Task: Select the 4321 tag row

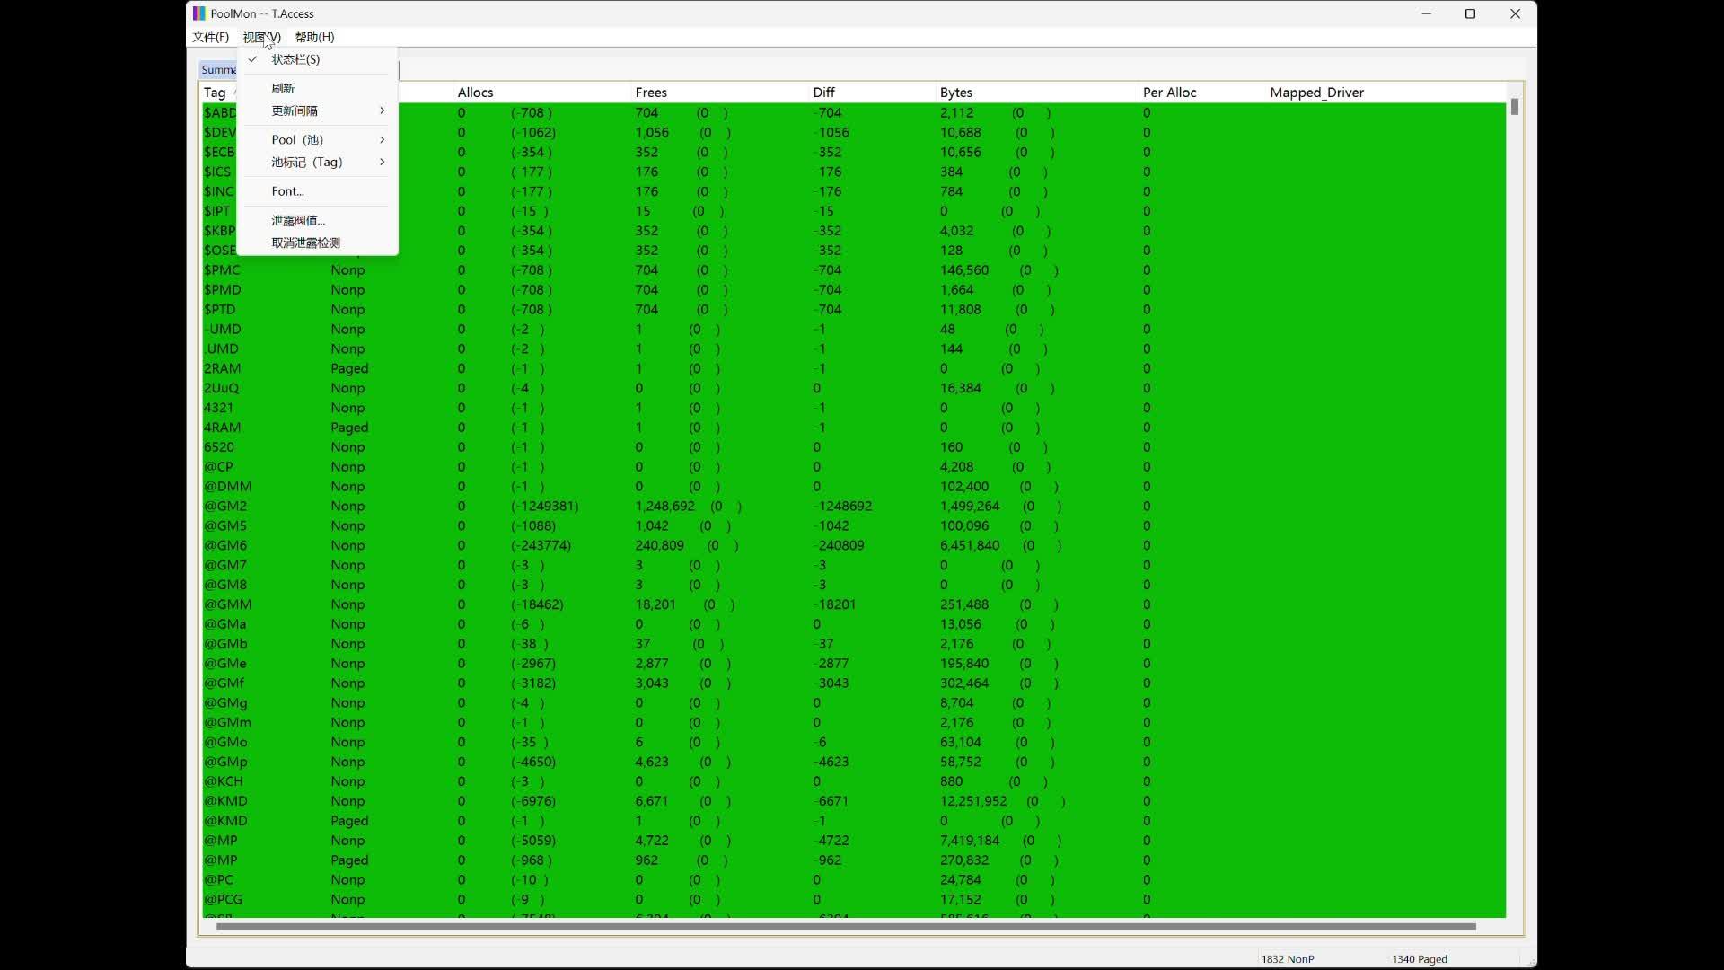Action: (x=853, y=408)
